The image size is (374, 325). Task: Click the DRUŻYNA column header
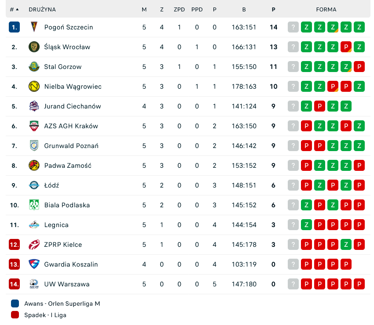(x=42, y=10)
